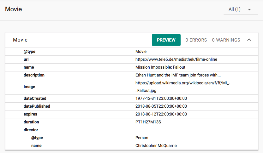Viewport: 263px width, 153px height.
Task: Click the dateCreated property label
Action: coord(35,99)
